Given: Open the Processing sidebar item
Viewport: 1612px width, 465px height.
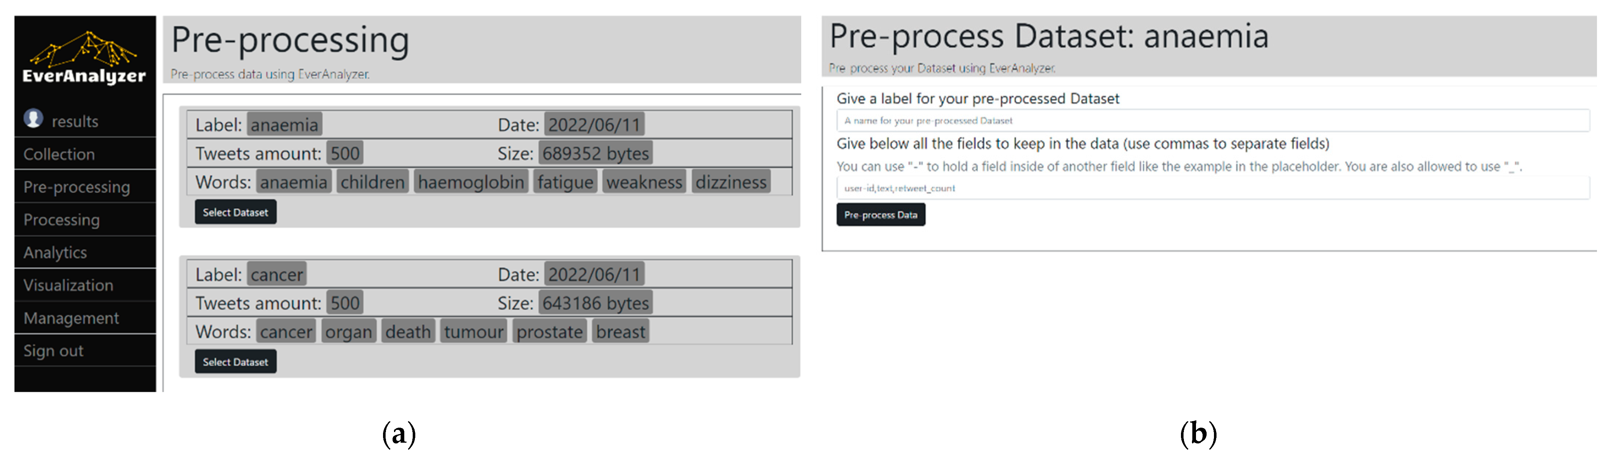Looking at the screenshot, I should [x=61, y=220].
